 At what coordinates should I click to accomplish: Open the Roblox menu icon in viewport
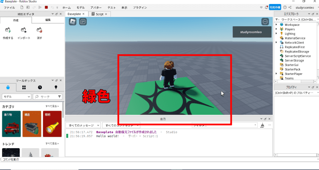(x=73, y=21)
